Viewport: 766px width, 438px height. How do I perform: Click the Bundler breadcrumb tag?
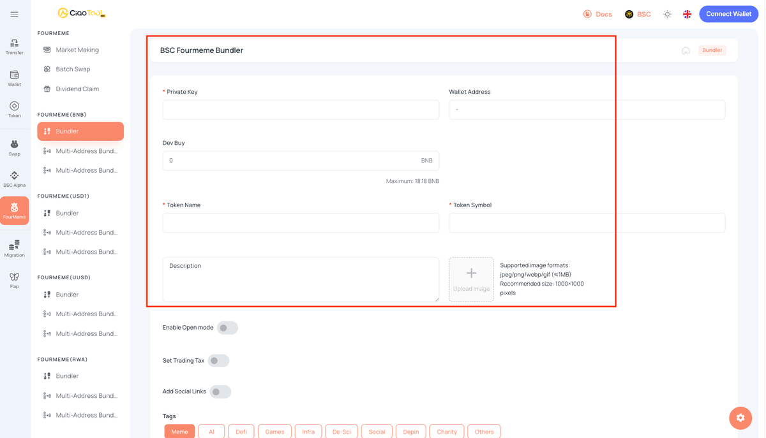coord(712,50)
